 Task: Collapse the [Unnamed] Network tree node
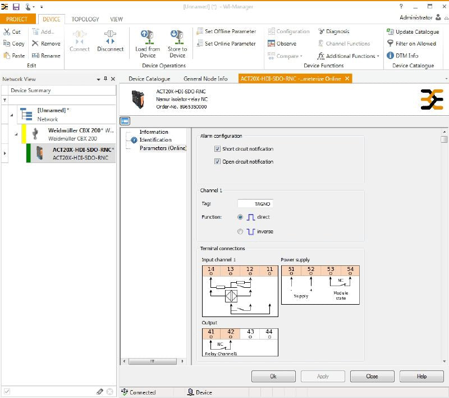coord(12,115)
